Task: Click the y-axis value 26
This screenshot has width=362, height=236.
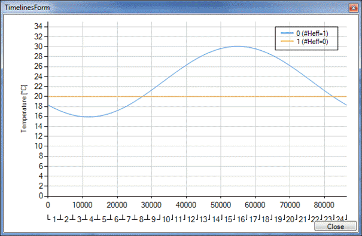Action: click(38, 66)
